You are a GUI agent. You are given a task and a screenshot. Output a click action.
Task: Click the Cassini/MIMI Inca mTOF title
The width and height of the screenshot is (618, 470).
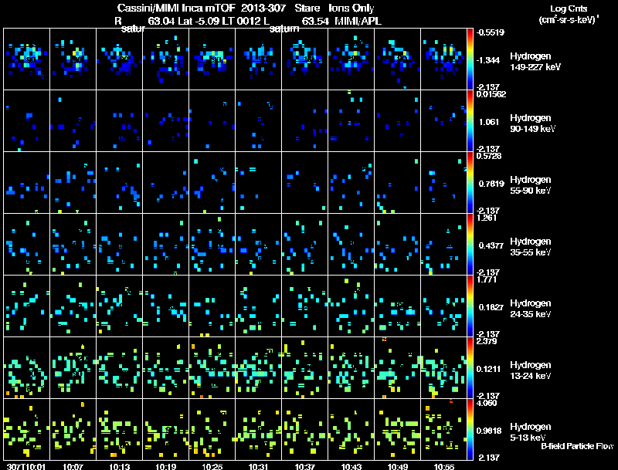point(176,8)
